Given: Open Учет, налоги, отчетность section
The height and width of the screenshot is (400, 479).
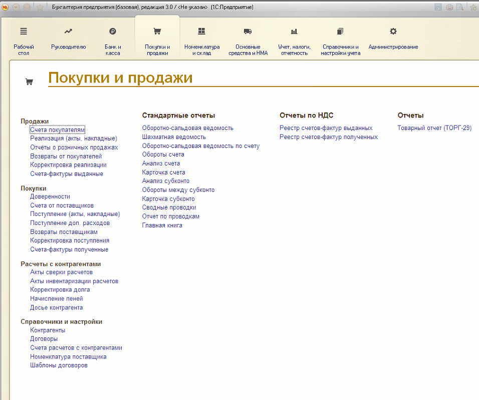Looking at the screenshot, I should [294, 40].
